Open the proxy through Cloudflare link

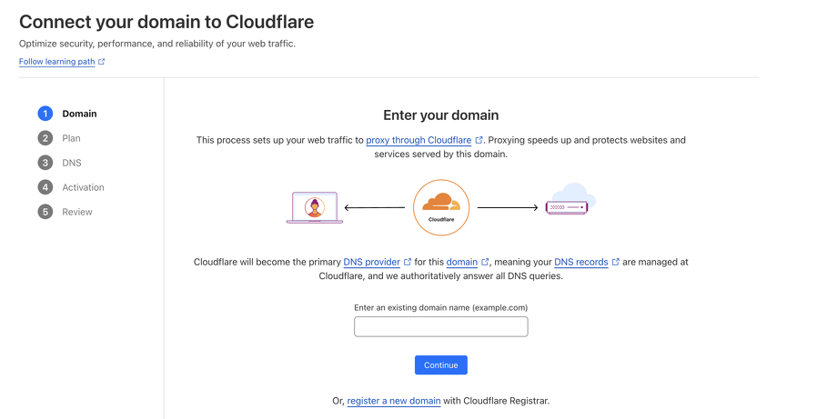418,141
